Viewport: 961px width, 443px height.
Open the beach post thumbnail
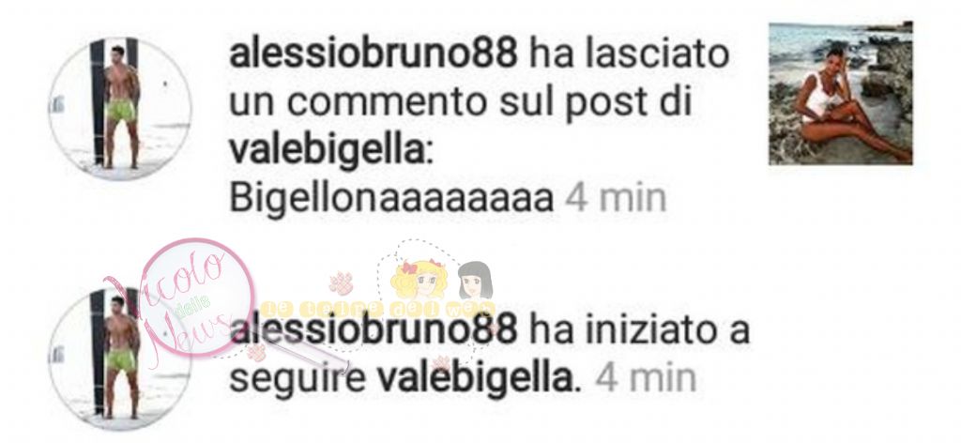[840, 93]
